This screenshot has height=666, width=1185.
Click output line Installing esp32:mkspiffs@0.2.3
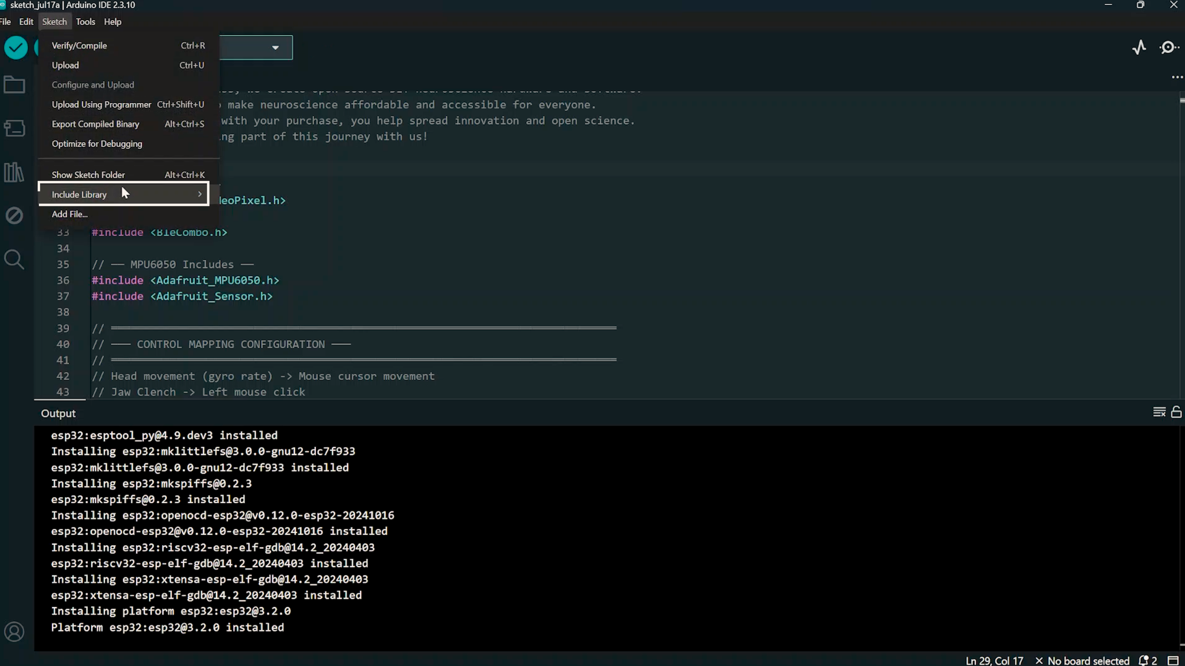151,483
